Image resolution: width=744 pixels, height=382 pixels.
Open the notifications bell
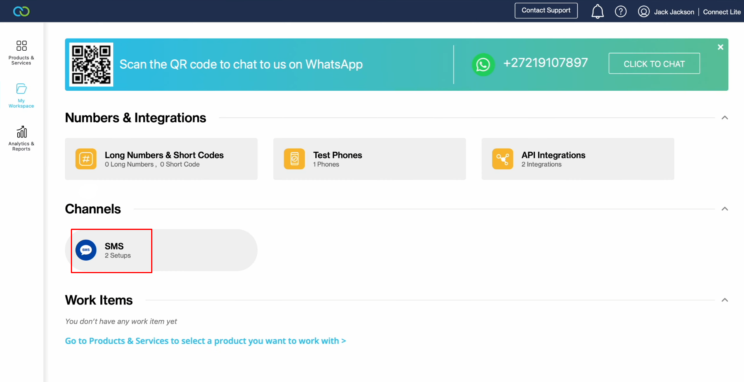(x=598, y=11)
